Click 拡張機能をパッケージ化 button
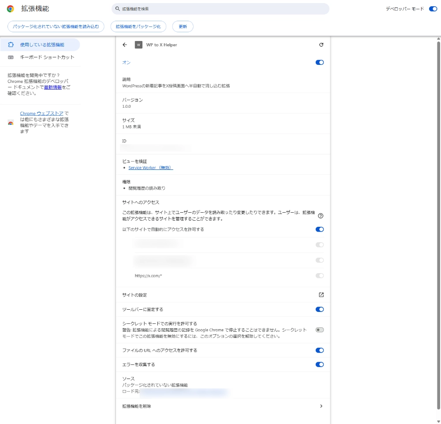Image resolution: width=441 pixels, height=424 pixels. click(x=138, y=26)
